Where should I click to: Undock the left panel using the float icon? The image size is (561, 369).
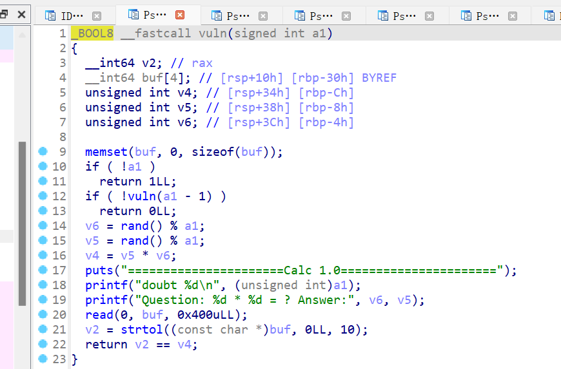click(4, 14)
